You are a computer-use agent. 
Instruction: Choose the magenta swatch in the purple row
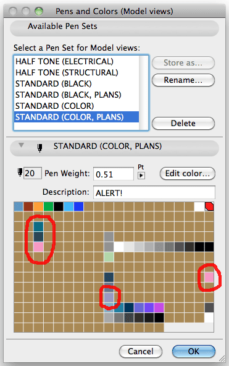159,307
